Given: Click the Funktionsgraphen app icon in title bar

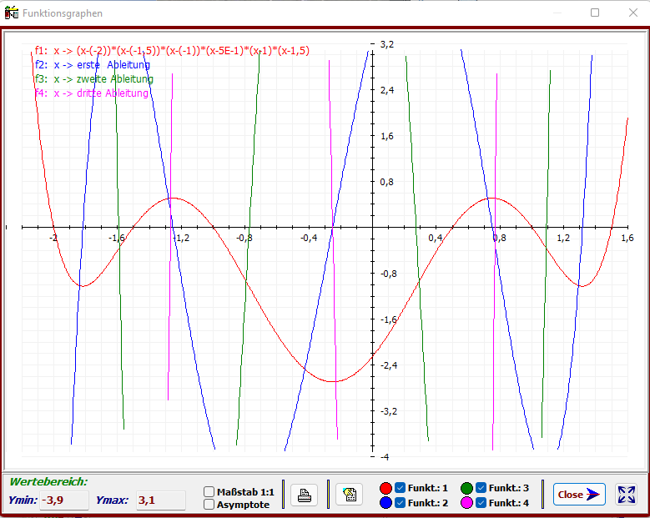Looking at the screenshot, I should pos(12,13).
